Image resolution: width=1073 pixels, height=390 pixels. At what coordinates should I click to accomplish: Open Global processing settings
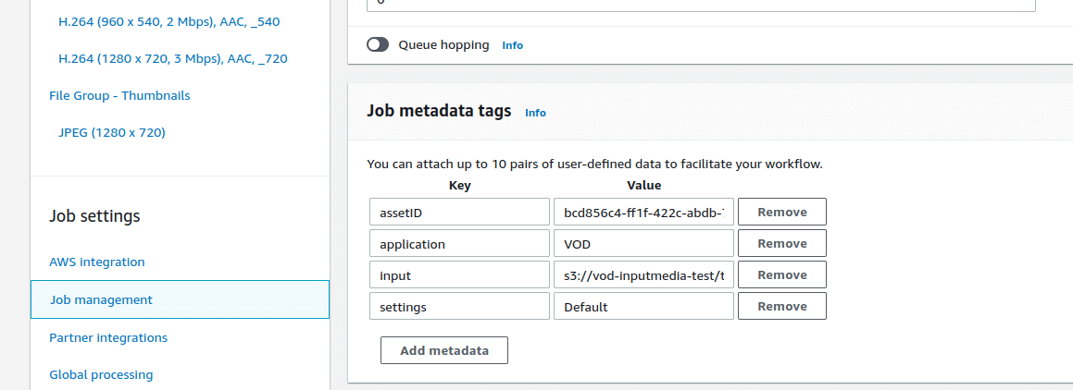[x=101, y=374]
